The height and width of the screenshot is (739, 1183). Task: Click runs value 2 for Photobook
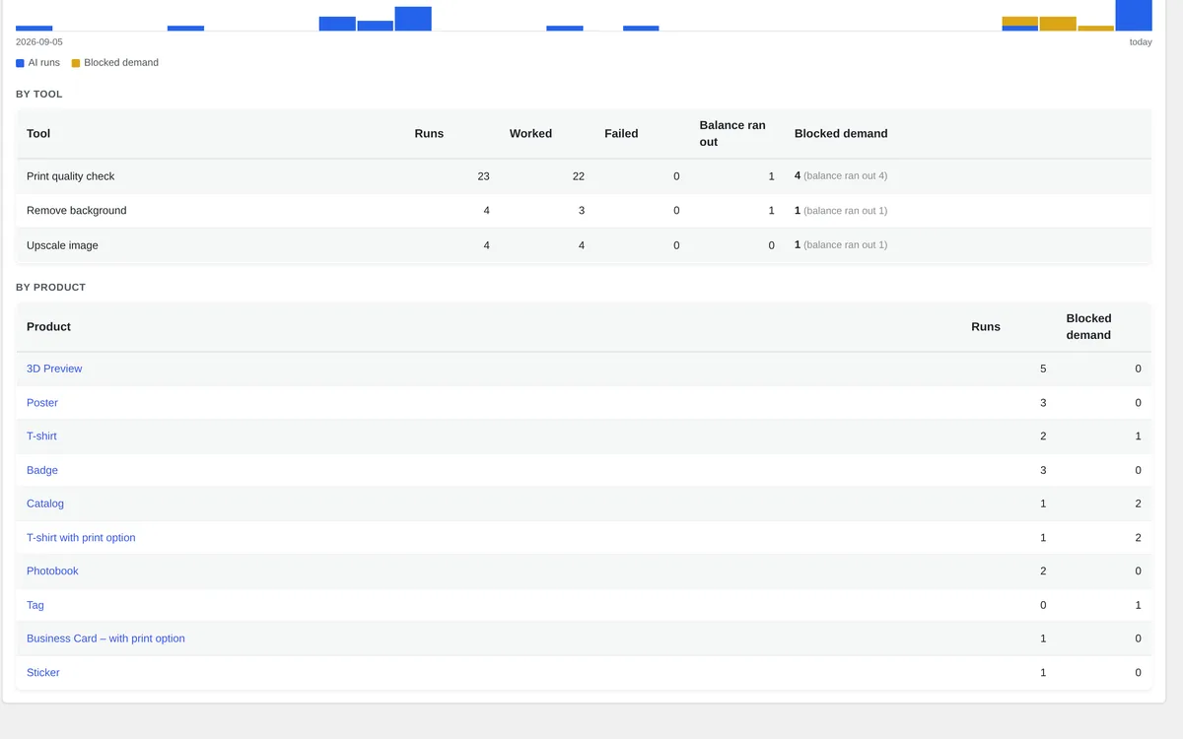1043,571
